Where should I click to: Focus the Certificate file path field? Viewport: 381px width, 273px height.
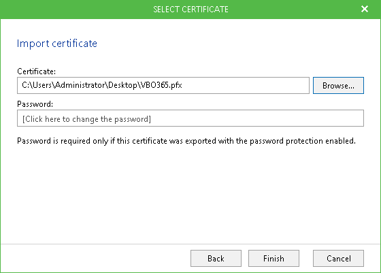(x=163, y=85)
